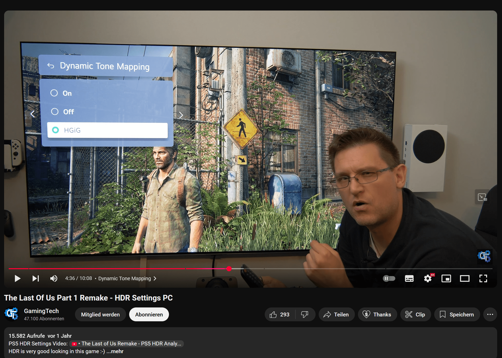
Task: Open the player settings gear
Action: pos(428,278)
